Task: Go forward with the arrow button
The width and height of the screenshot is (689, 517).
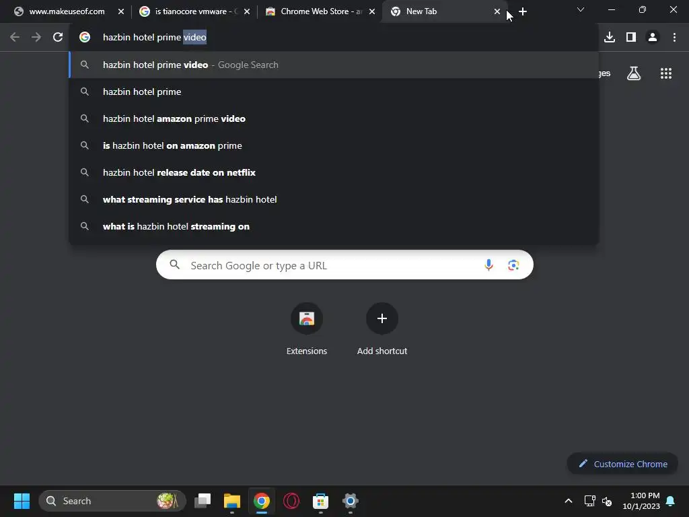Action: click(36, 38)
